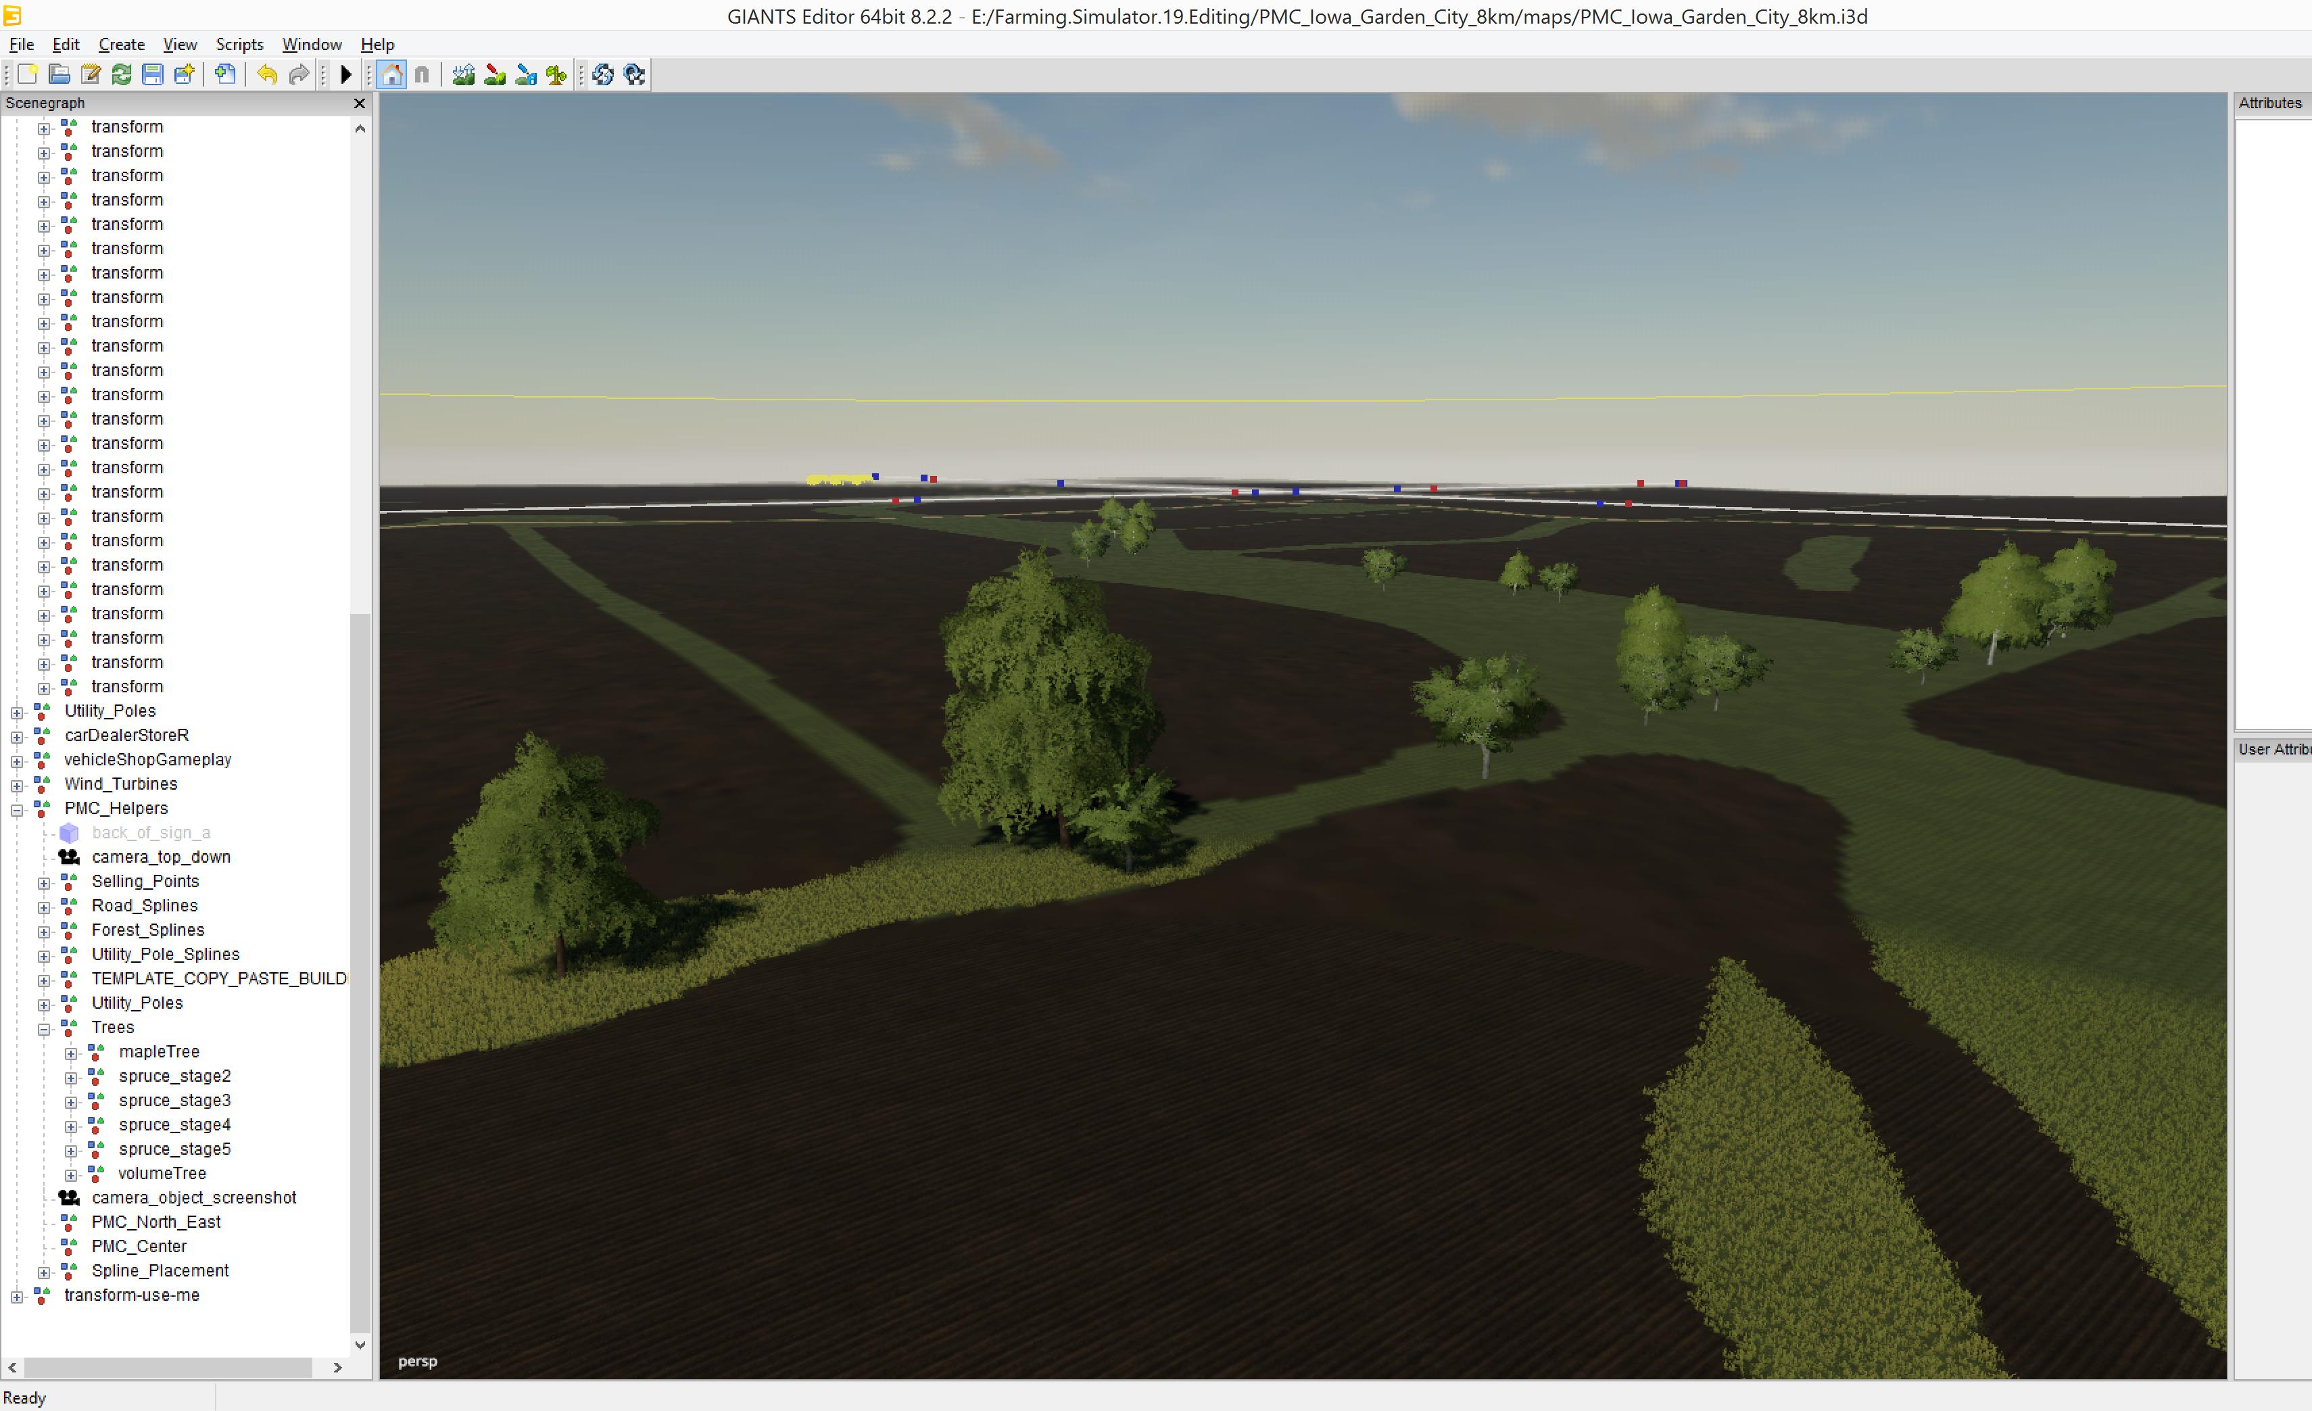The height and width of the screenshot is (1411, 2312).
Task: Toggle the house navigation mode icon
Action: (392, 75)
